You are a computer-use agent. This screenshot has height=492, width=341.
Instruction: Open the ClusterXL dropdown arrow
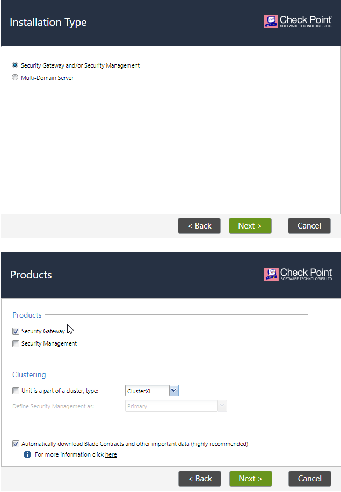tap(174, 391)
